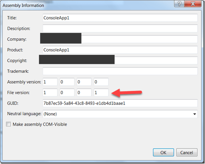Click the Title field containing ConsoleApp1
This screenshot has width=205, height=164.
pos(120,18)
